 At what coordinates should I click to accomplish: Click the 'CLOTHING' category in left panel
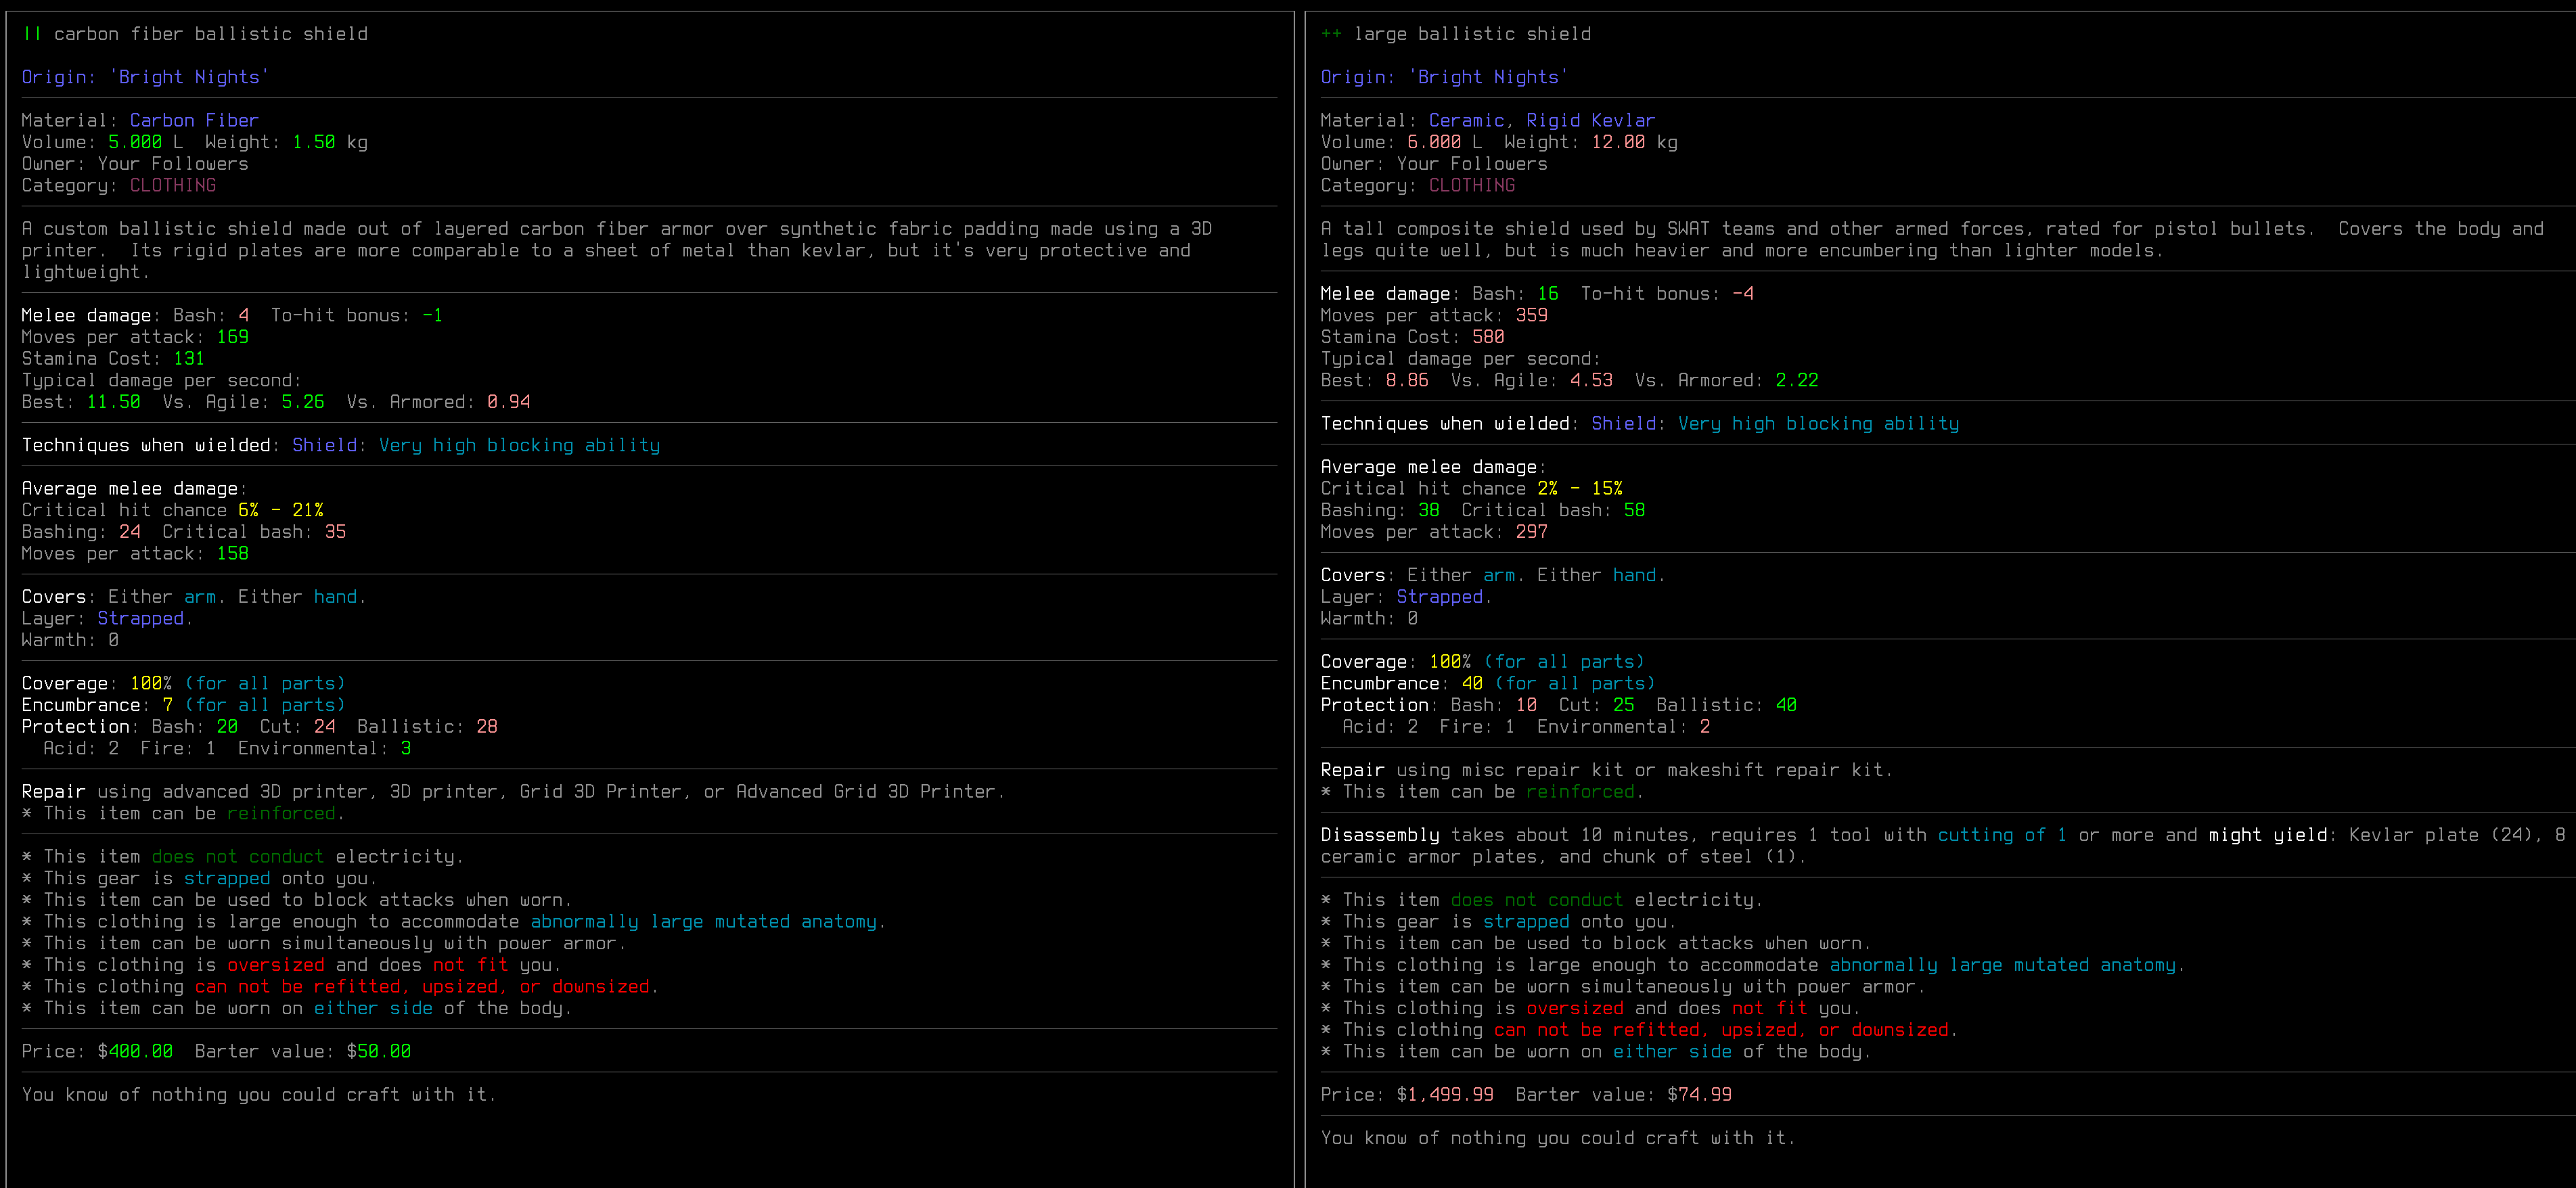click(173, 185)
